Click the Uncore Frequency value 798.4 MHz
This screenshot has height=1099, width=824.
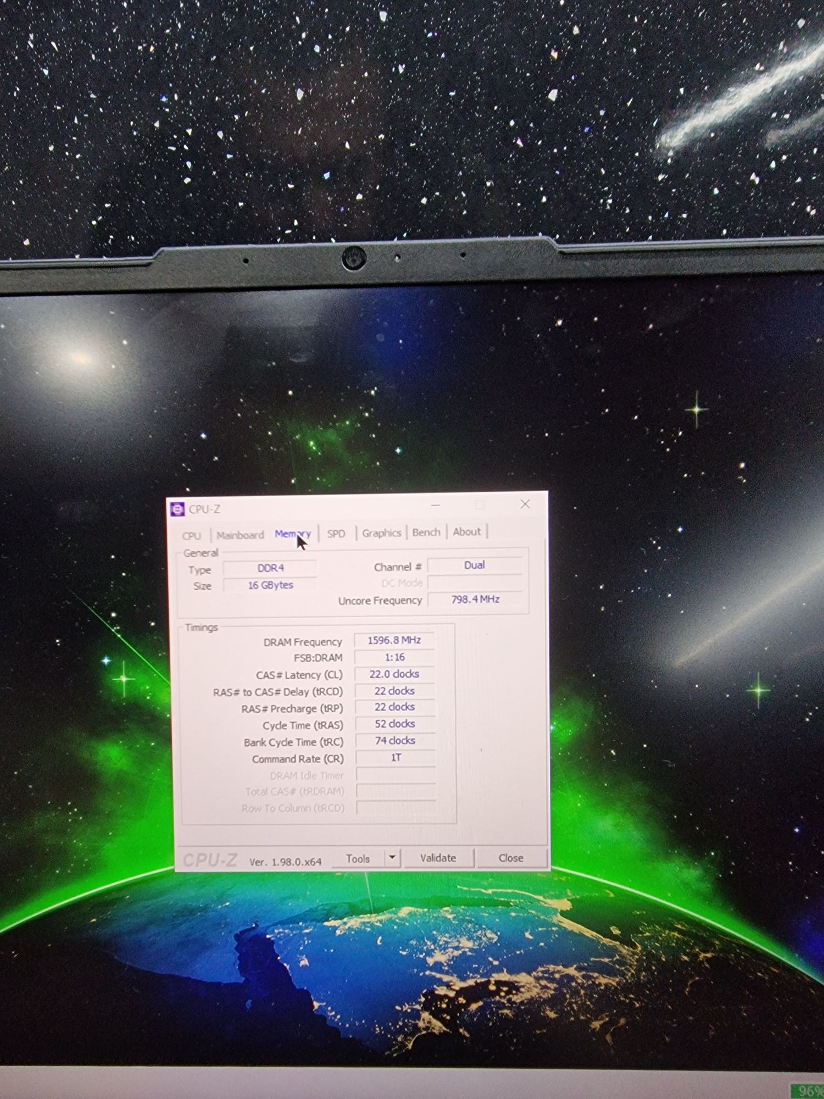475,600
